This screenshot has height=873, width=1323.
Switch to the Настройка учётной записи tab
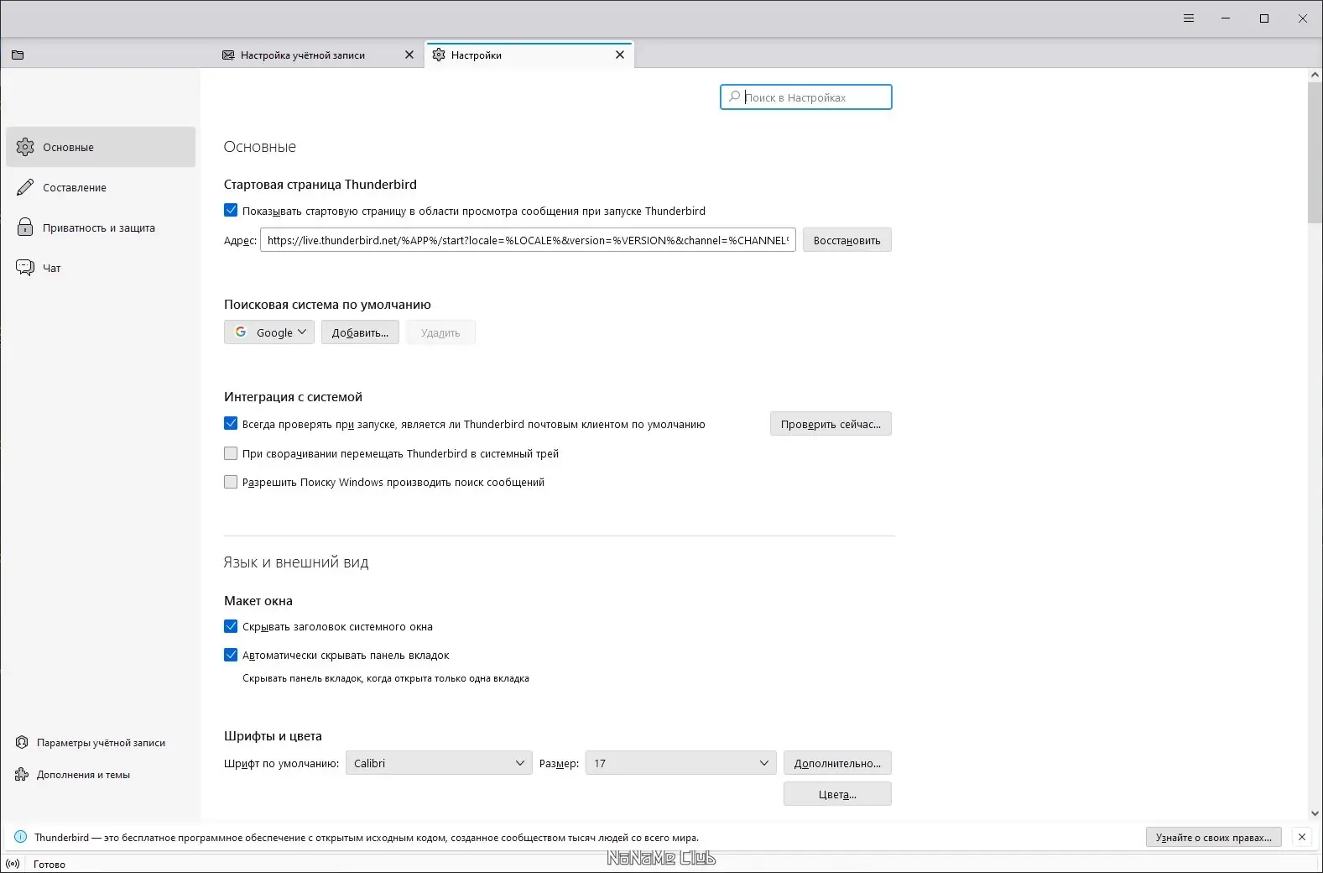[x=319, y=55]
